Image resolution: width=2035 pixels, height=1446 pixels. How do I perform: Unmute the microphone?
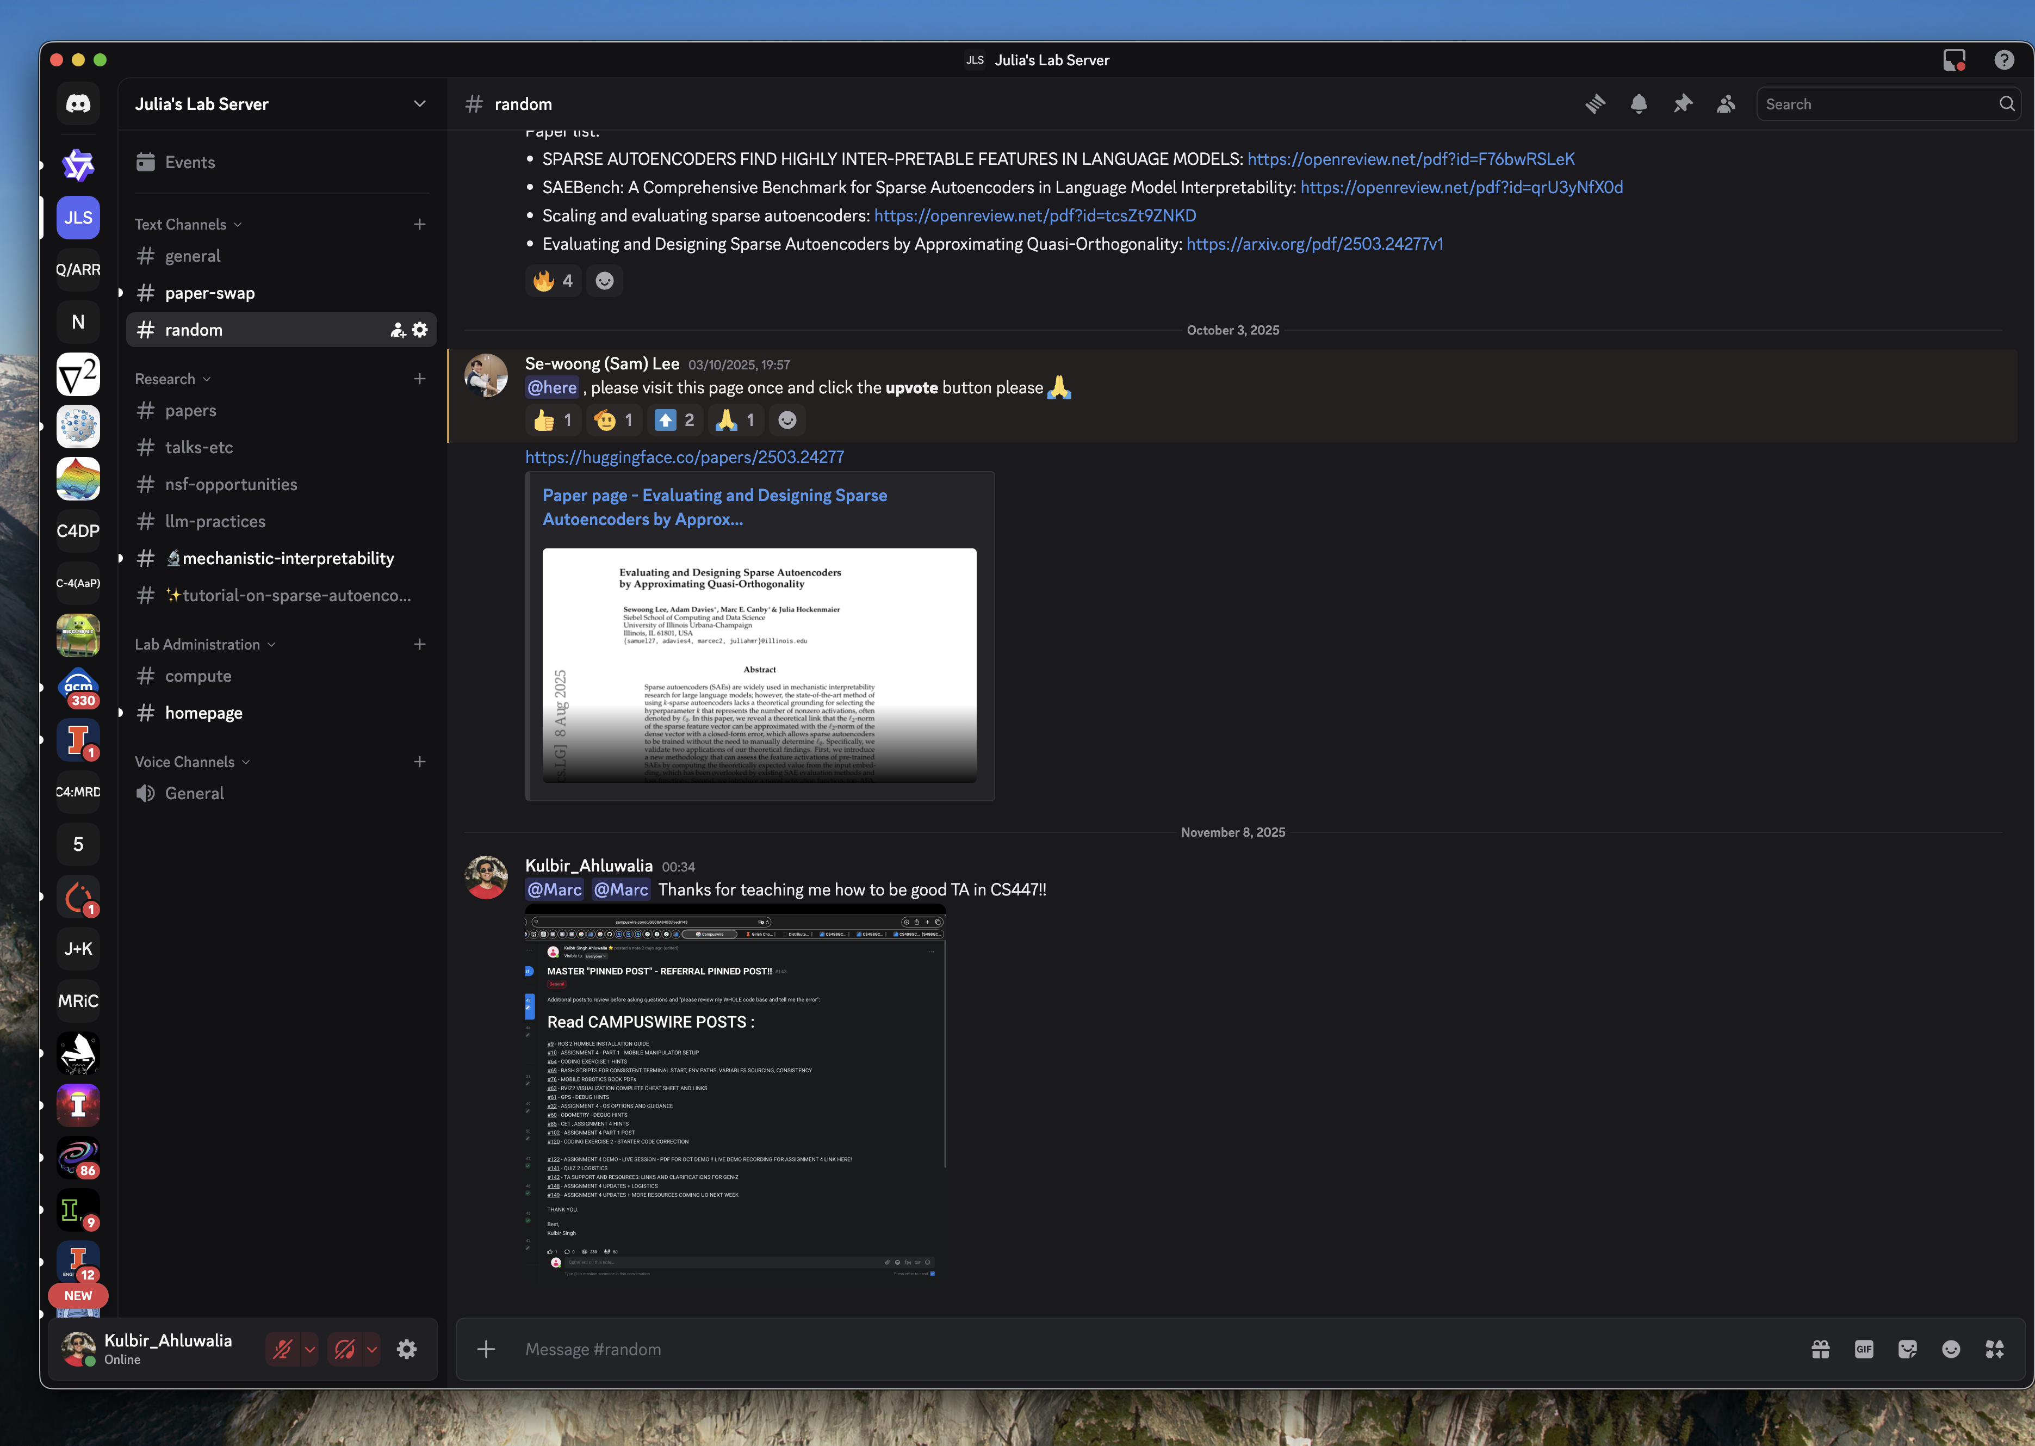(x=283, y=1349)
